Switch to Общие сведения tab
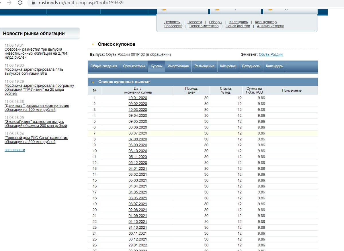 pyautogui.click(x=104, y=66)
